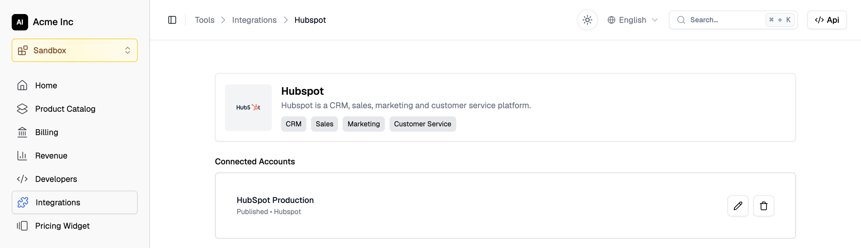Edit HubSpot Production with pencil icon
The height and width of the screenshot is (248, 861).
coord(738,206)
